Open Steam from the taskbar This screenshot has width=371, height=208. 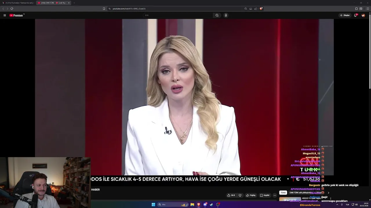click(x=212, y=205)
